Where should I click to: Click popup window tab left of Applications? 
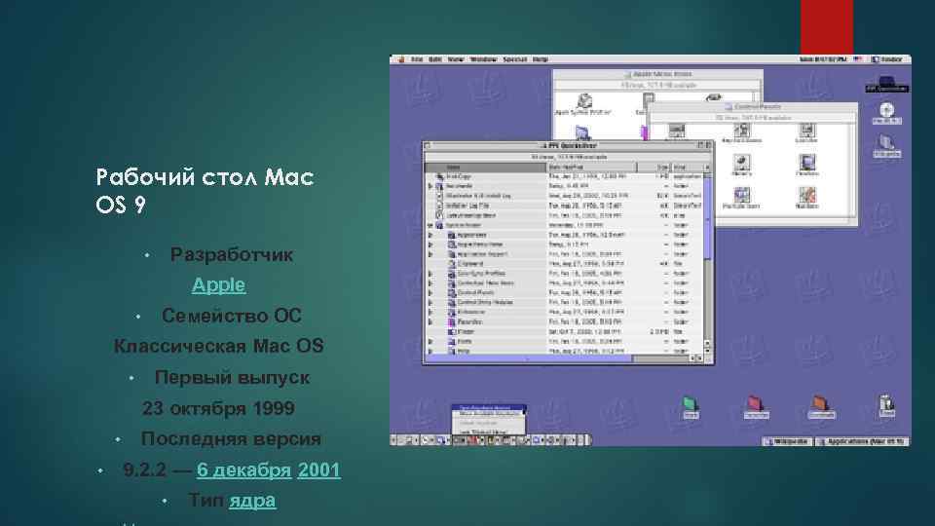coord(788,442)
